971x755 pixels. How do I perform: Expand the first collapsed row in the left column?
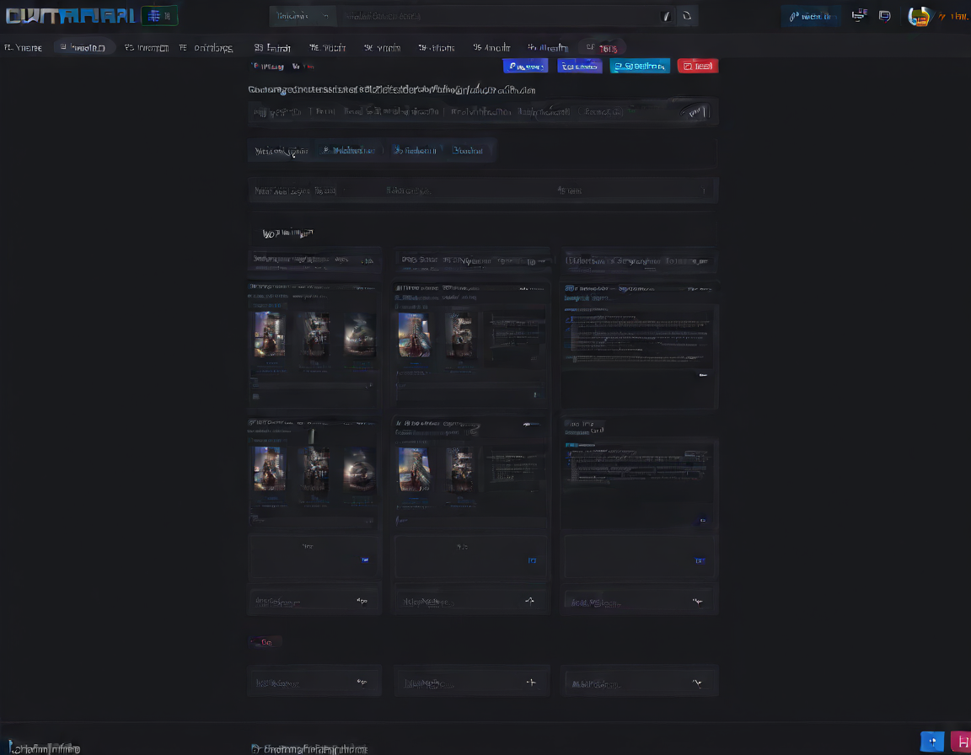[x=314, y=602]
